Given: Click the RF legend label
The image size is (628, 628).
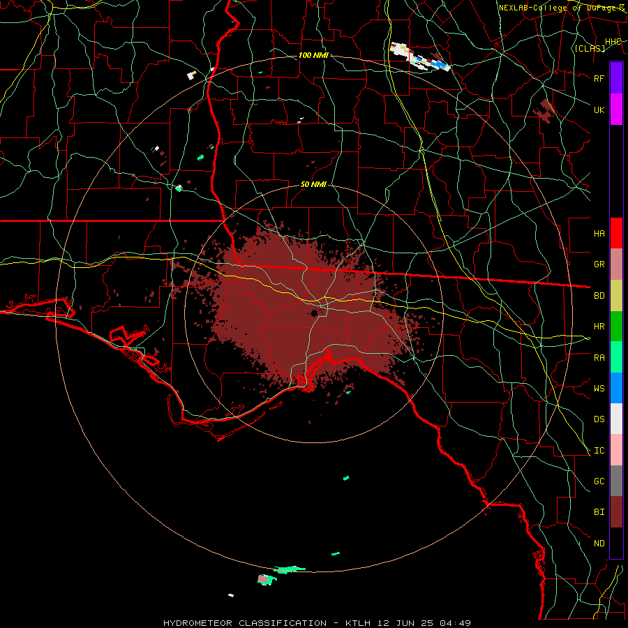Looking at the screenshot, I should [x=599, y=78].
